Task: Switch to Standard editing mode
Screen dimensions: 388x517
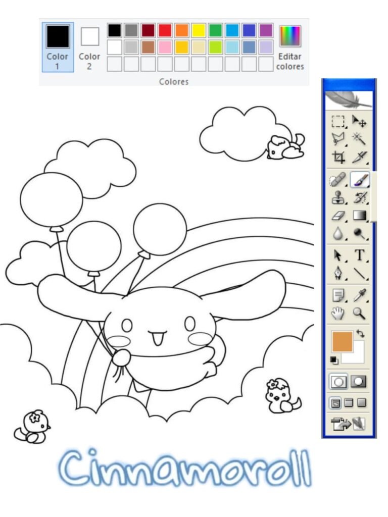Action: tap(338, 382)
